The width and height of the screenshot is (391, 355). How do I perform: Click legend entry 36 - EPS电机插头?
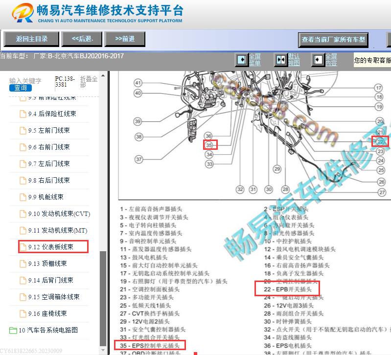click(288, 346)
